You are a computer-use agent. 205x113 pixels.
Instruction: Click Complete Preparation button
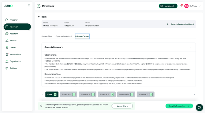click(179, 106)
